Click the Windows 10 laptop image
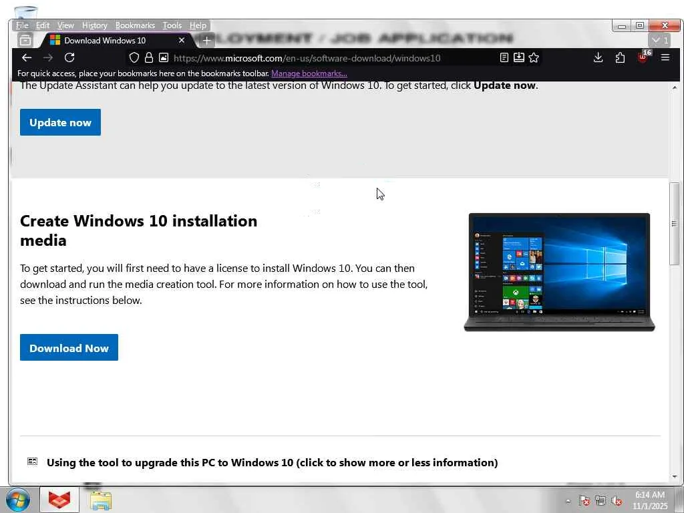This screenshot has width=684, height=513. (x=559, y=273)
